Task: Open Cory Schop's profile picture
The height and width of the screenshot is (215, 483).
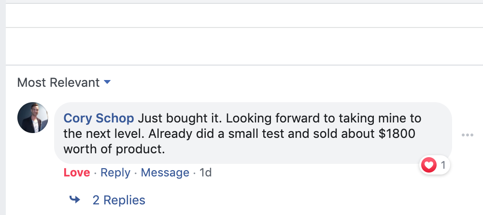Action: click(32, 118)
